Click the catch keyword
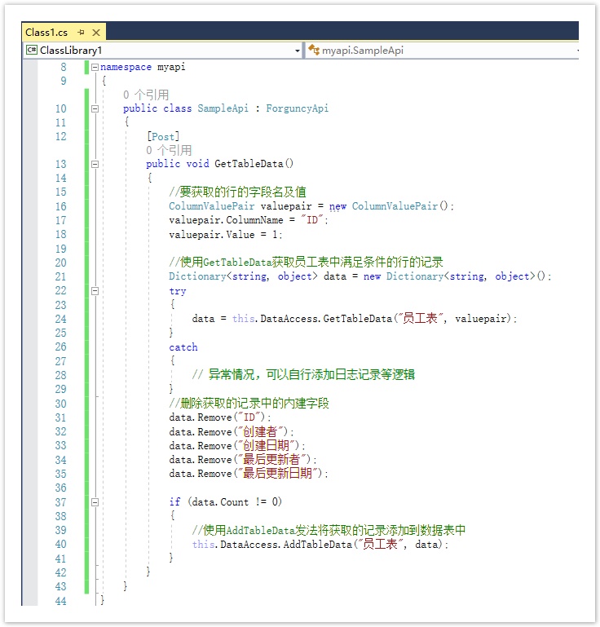Screen dimensions: 600x627 (183, 347)
